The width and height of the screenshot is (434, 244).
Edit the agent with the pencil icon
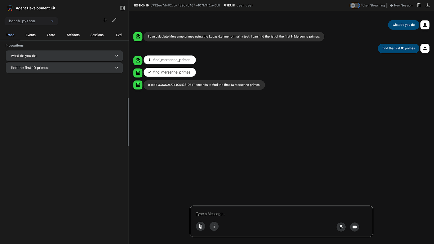114,20
